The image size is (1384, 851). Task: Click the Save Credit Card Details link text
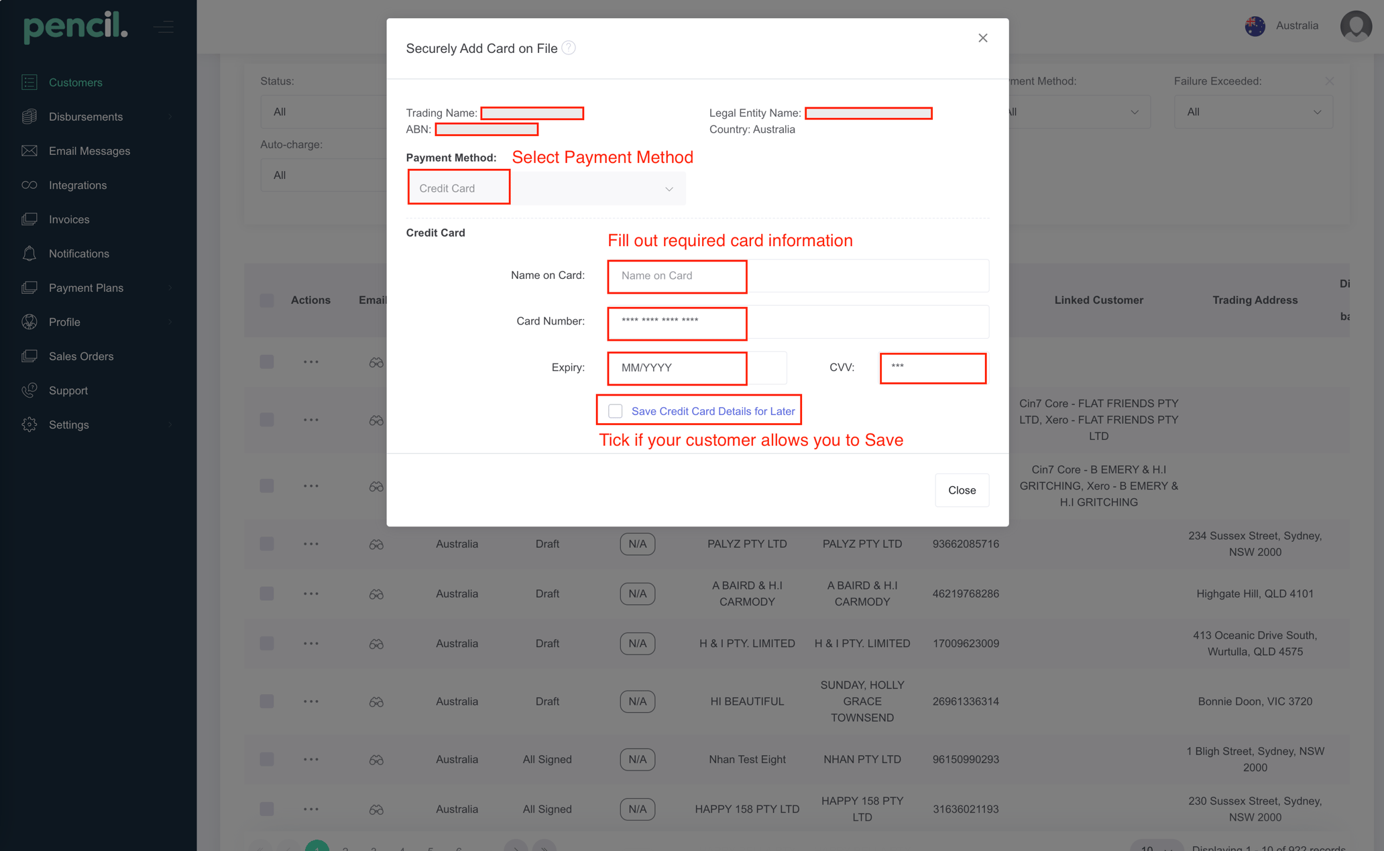pyautogui.click(x=713, y=411)
